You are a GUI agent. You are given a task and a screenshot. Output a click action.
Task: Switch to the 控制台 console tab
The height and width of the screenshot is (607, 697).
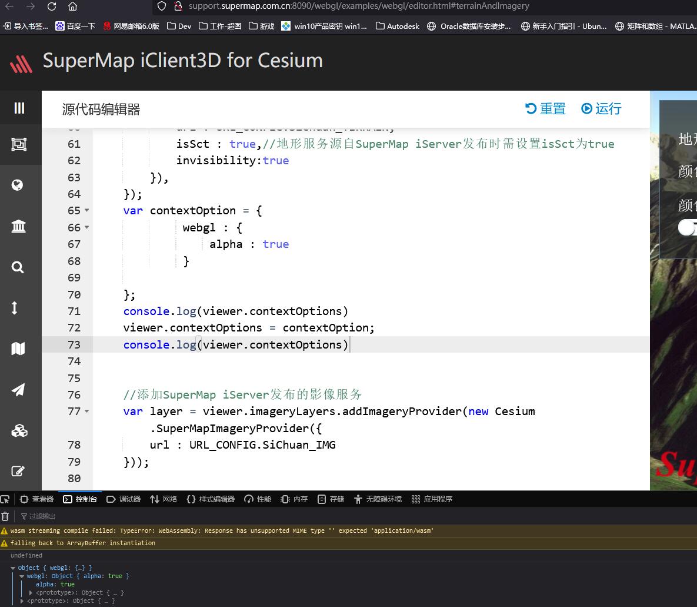click(80, 499)
